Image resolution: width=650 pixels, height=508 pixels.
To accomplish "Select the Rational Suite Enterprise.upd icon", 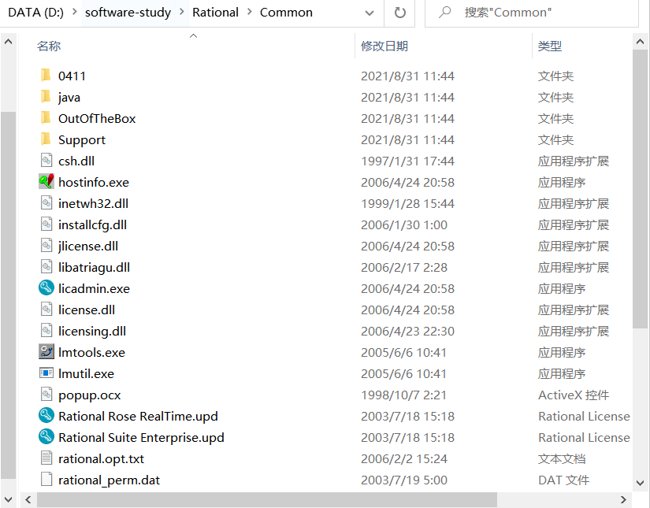I will click(46, 437).
